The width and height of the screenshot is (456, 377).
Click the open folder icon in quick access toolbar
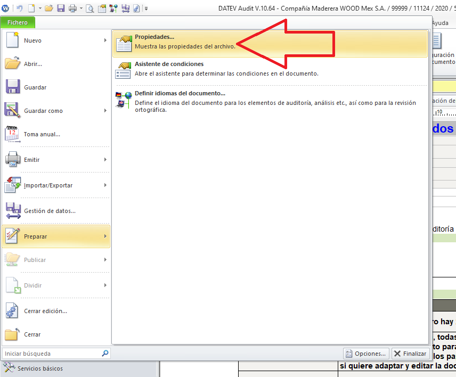(49, 9)
